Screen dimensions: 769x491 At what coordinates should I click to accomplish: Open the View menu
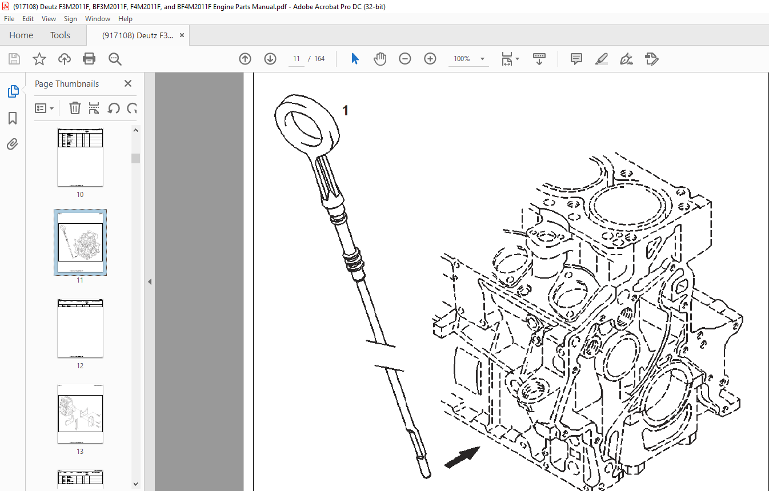point(49,19)
